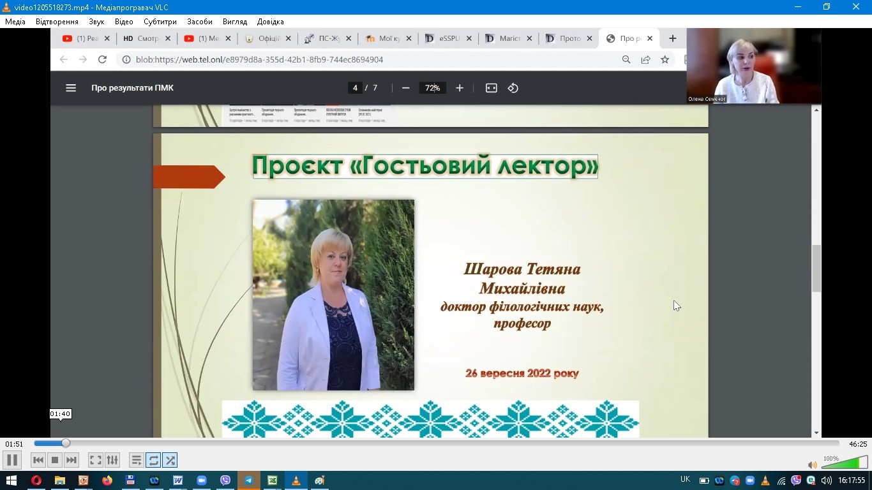The image size is (872, 490).
Task: Pause video playback in VLC
Action: coord(11,459)
